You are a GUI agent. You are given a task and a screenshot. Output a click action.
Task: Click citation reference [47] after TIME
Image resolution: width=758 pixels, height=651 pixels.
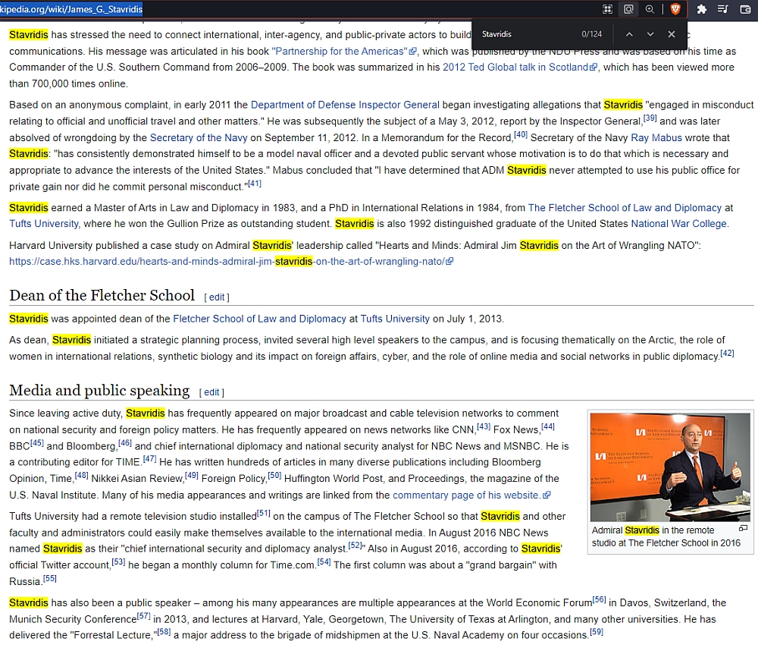149,459
